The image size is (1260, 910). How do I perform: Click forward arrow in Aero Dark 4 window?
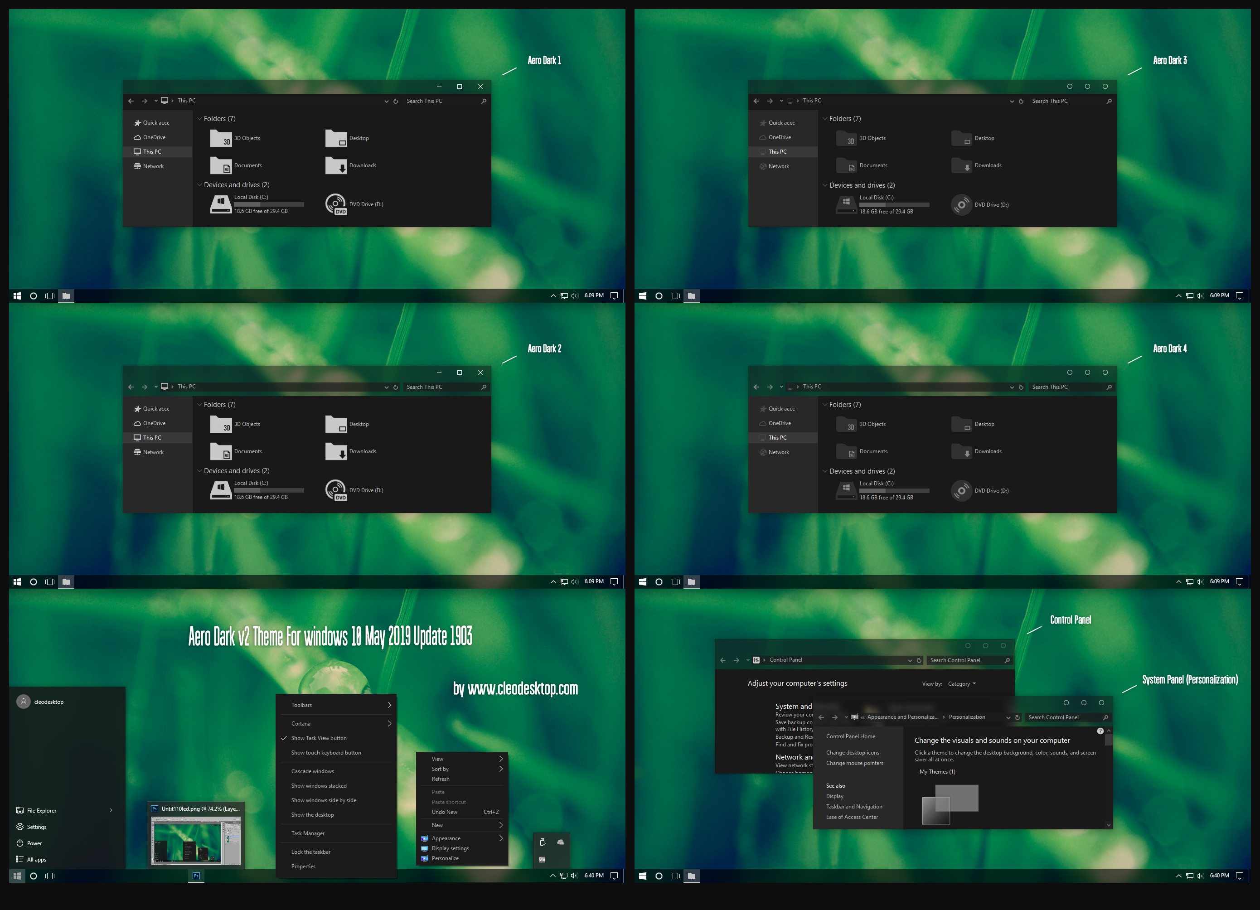(x=770, y=387)
